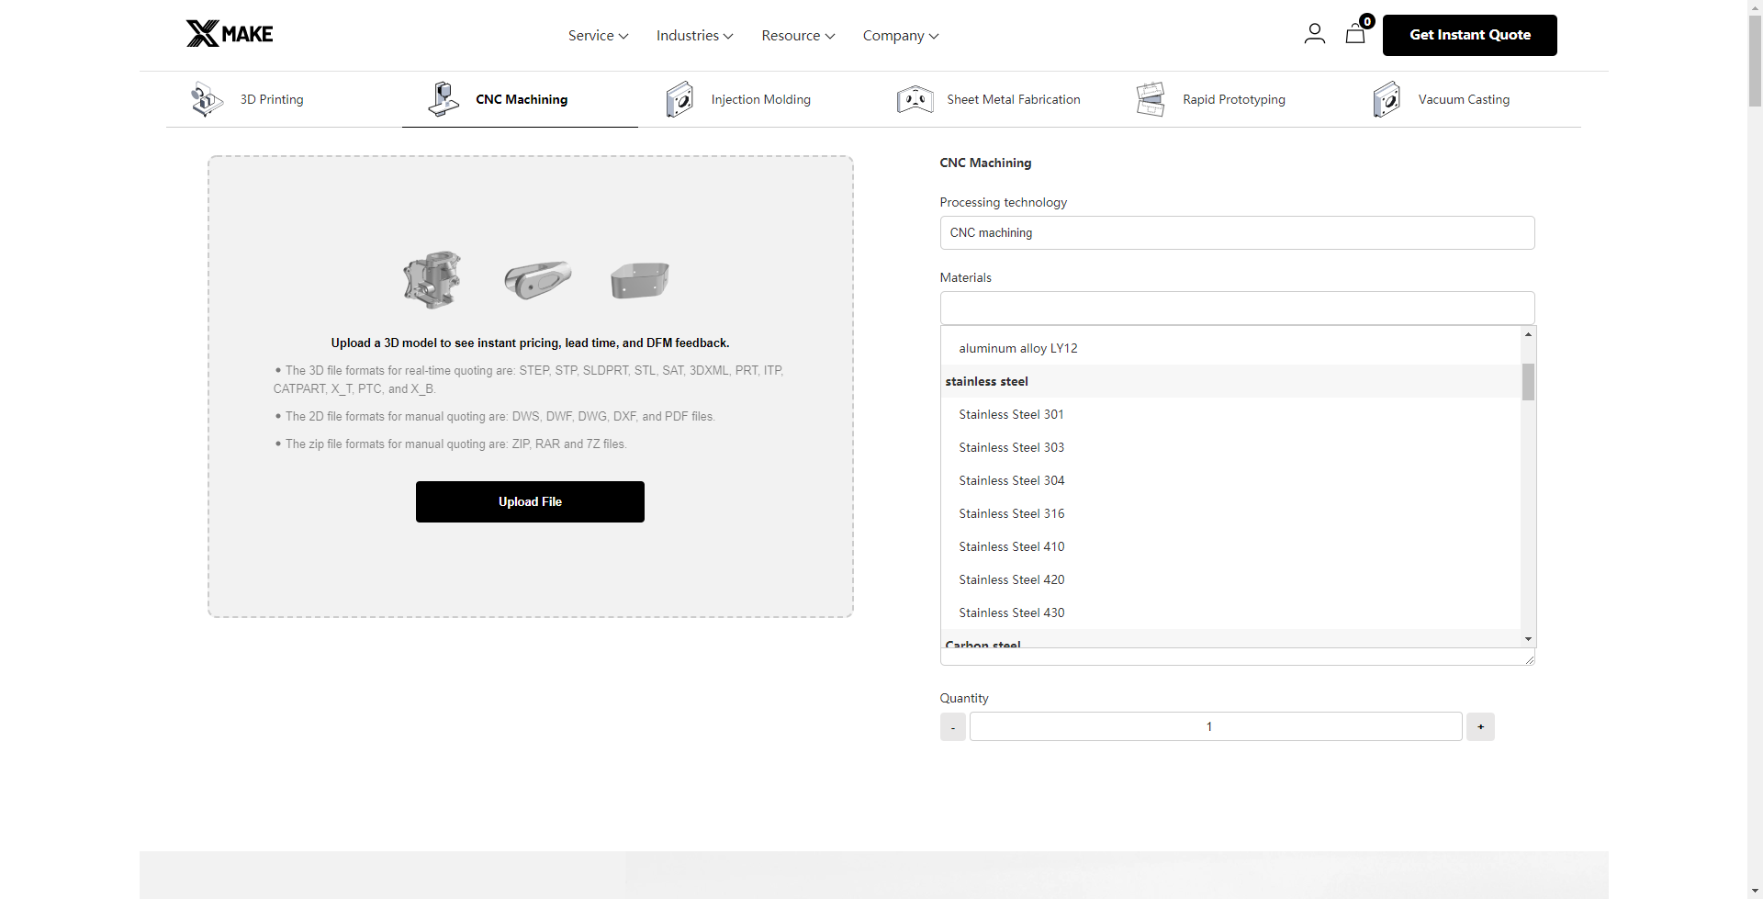1763x899 pixels.
Task: Click the Get Instant Quote button
Action: click(x=1469, y=35)
